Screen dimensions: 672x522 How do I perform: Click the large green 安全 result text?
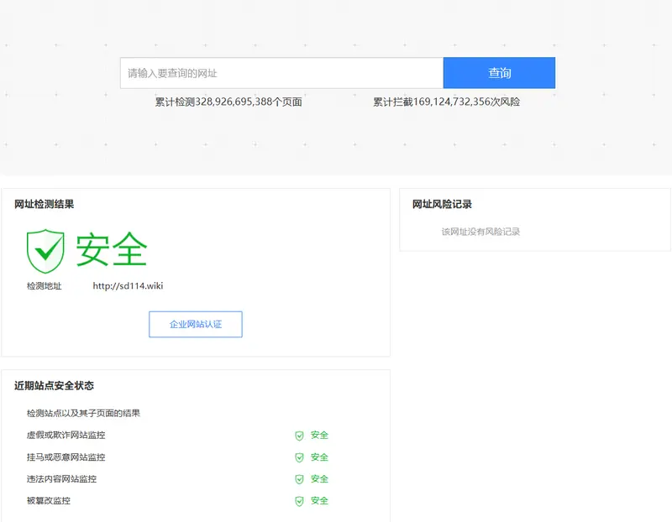pyautogui.click(x=112, y=249)
